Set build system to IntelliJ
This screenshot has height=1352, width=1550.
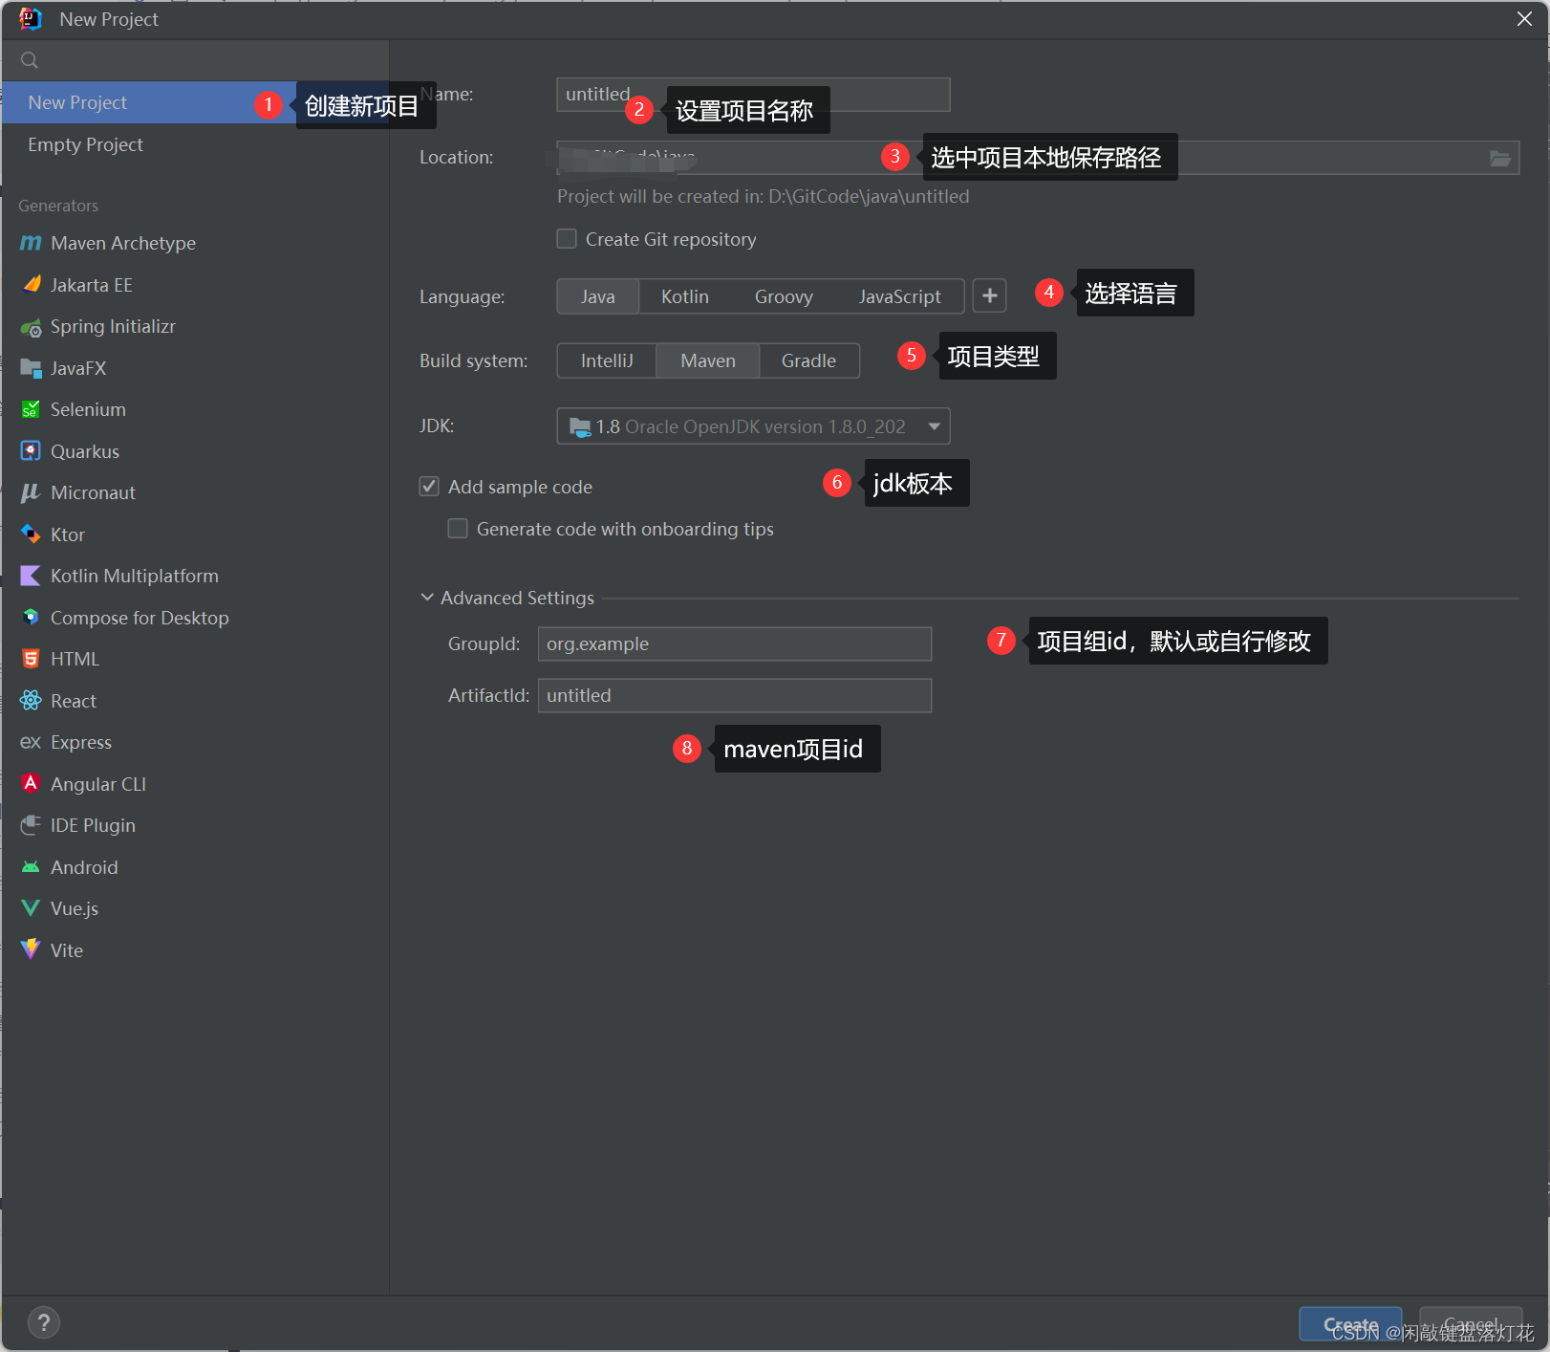click(x=607, y=360)
